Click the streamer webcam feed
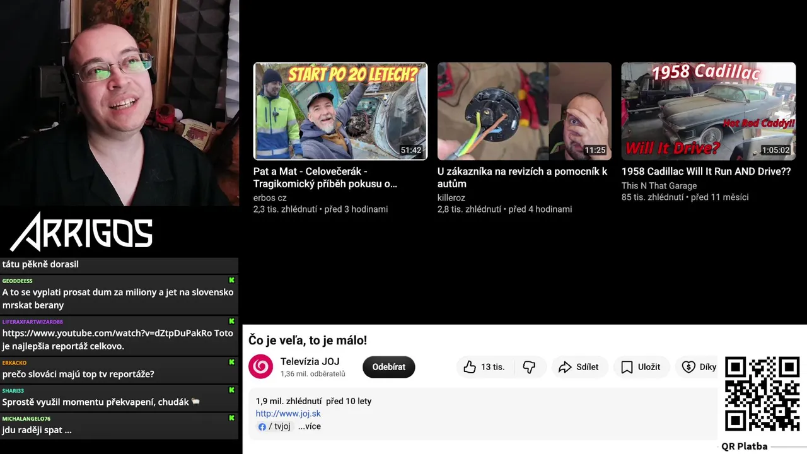807x454 pixels. click(119, 103)
